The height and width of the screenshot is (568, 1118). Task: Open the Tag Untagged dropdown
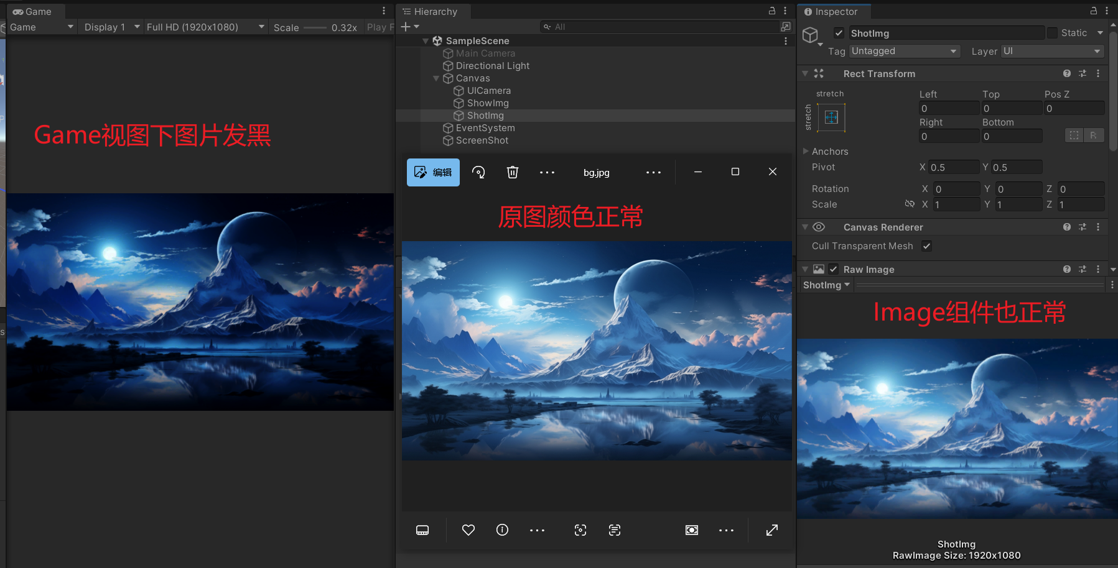coord(905,51)
